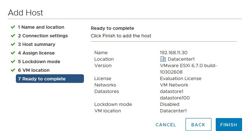Click the Evaluation License value

point(180,79)
